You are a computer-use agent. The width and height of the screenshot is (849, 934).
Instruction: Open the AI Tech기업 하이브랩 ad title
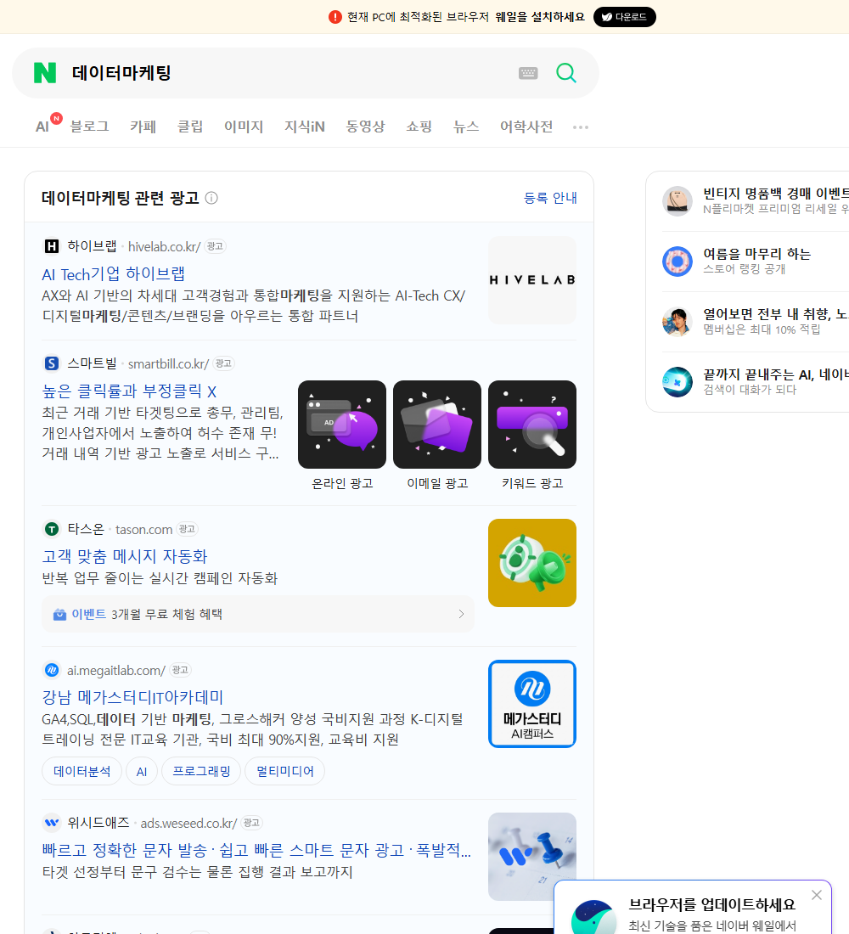click(x=113, y=274)
